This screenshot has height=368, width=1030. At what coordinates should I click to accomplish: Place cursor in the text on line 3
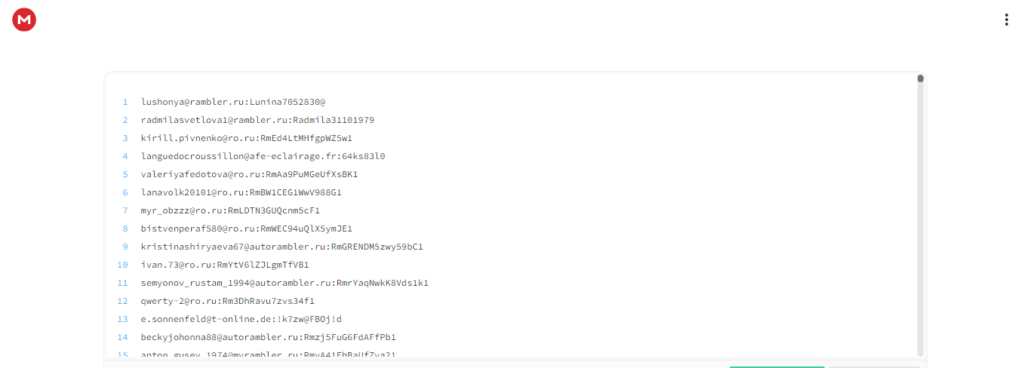click(247, 138)
